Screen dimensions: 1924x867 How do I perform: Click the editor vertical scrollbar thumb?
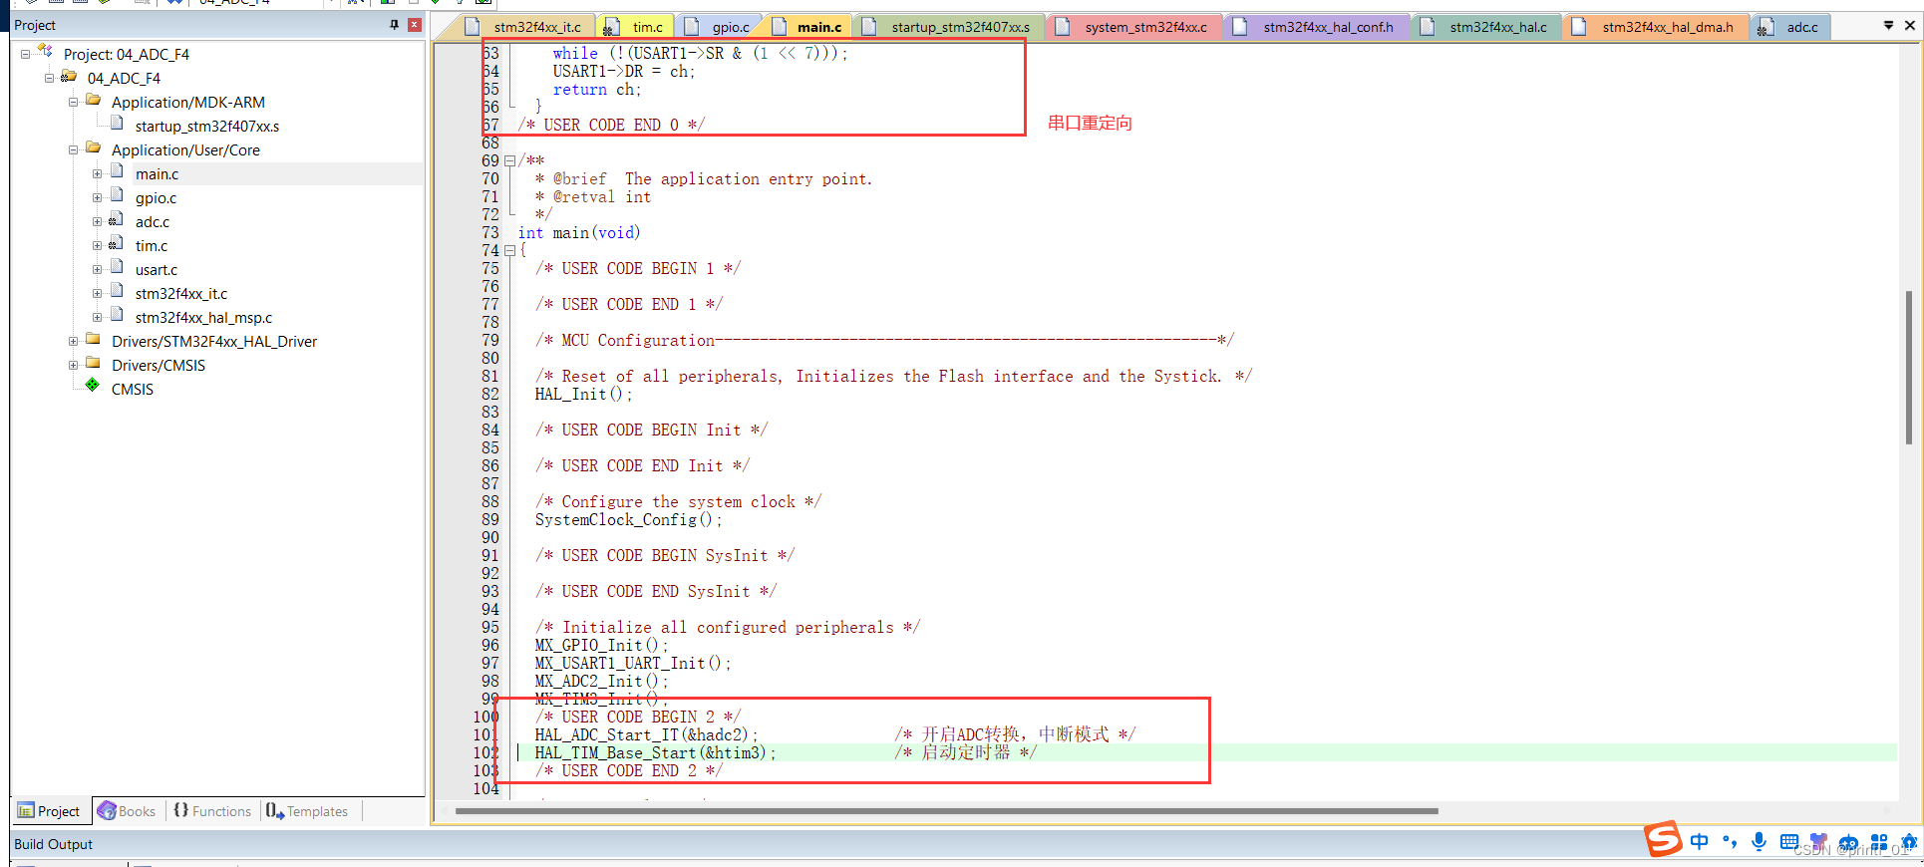tap(1908, 366)
